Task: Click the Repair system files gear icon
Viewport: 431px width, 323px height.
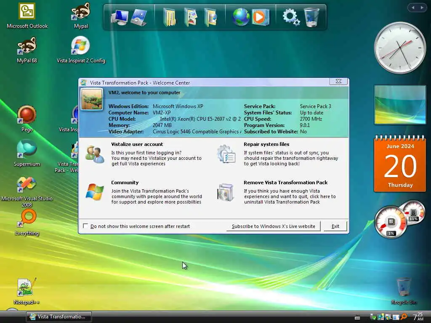Action: (226, 154)
